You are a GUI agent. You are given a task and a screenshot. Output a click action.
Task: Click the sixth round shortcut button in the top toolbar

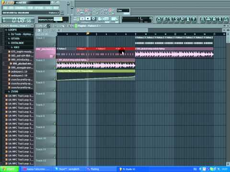[x=188, y=20]
